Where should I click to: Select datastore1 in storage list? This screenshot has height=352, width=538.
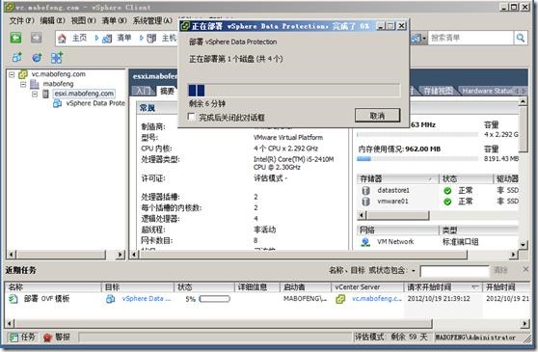tap(393, 190)
